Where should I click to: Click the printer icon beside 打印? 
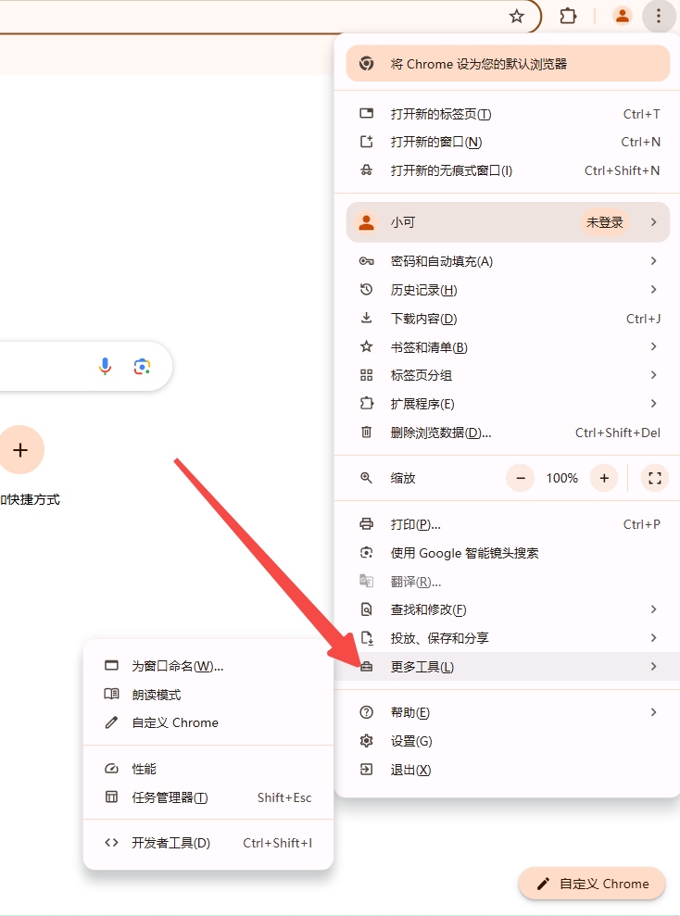pyautogui.click(x=366, y=523)
